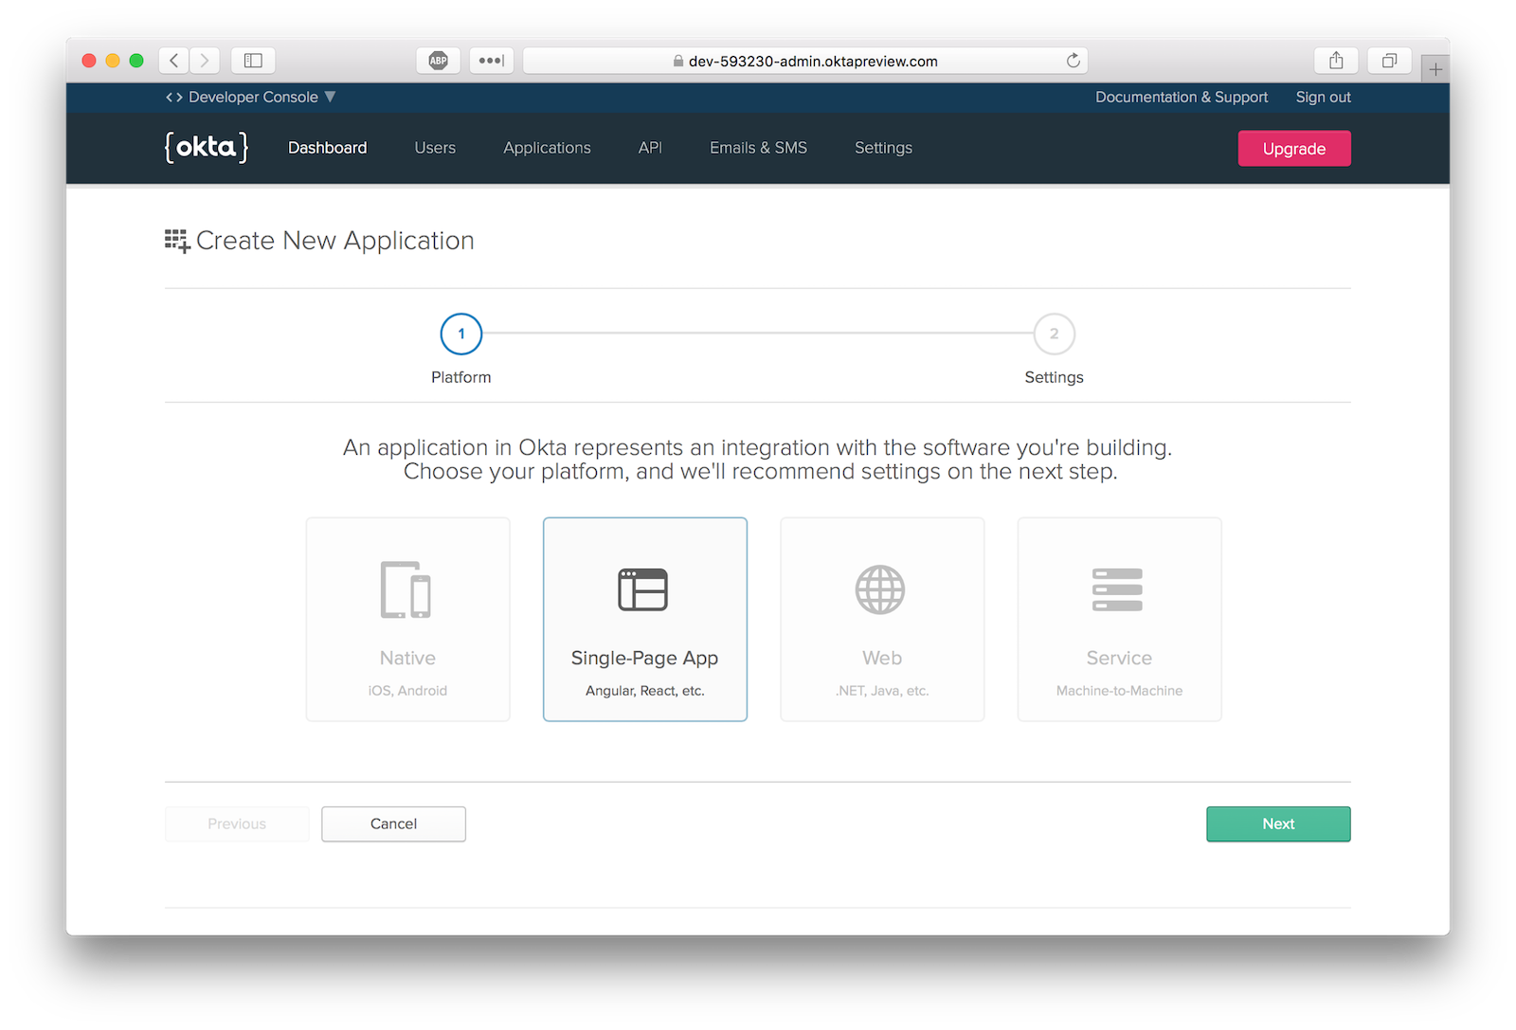
Task: Reload the page with refresh icon
Action: click(x=1073, y=61)
